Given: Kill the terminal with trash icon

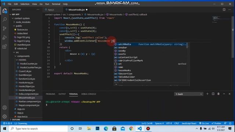Looking at the screenshot, I should pos(218,94).
